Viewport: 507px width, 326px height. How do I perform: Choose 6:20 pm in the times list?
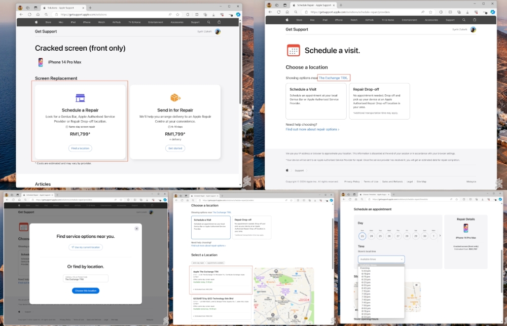pyautogui.click(x=366, y=279)
